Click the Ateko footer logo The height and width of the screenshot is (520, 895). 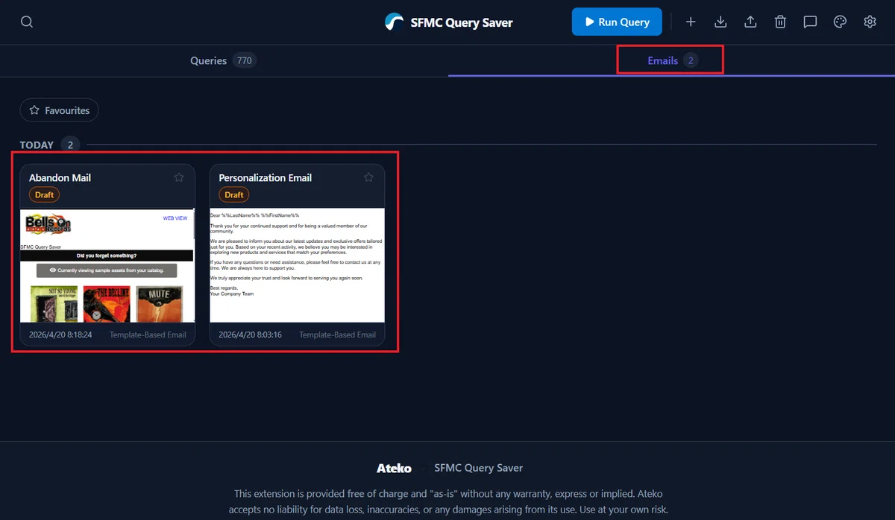click(394, 468)
